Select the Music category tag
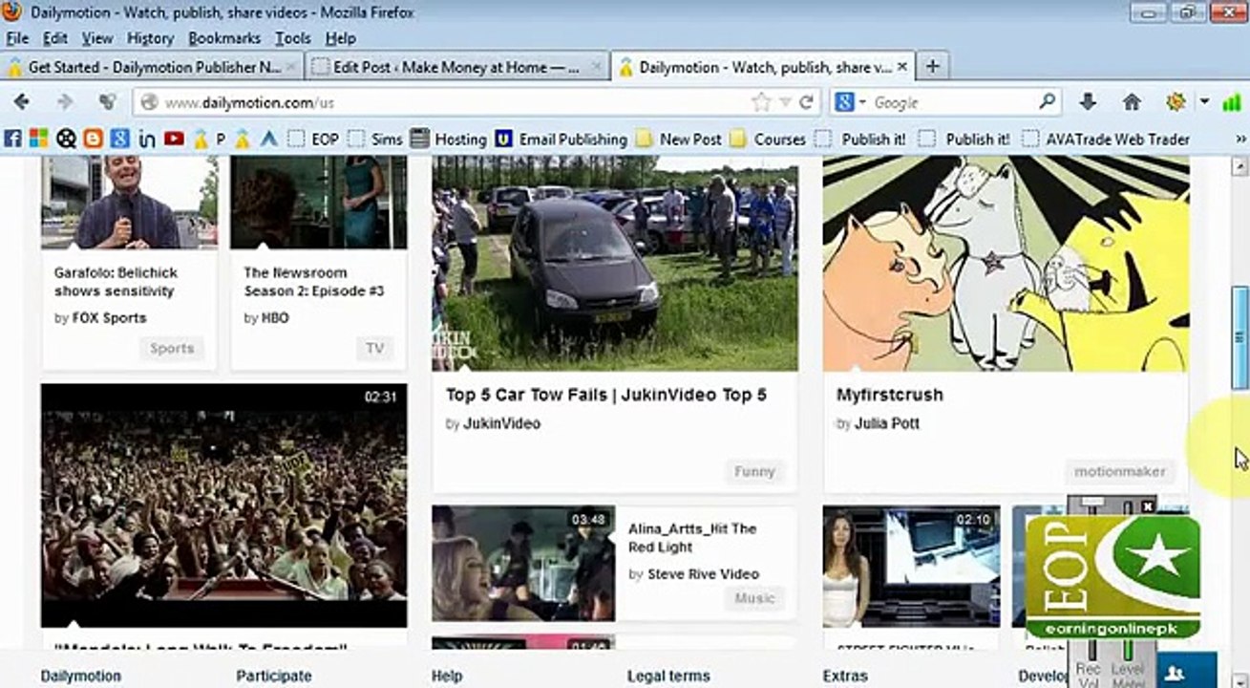The width and height of the screenshot is (1250, 688). tap(754, 598)
